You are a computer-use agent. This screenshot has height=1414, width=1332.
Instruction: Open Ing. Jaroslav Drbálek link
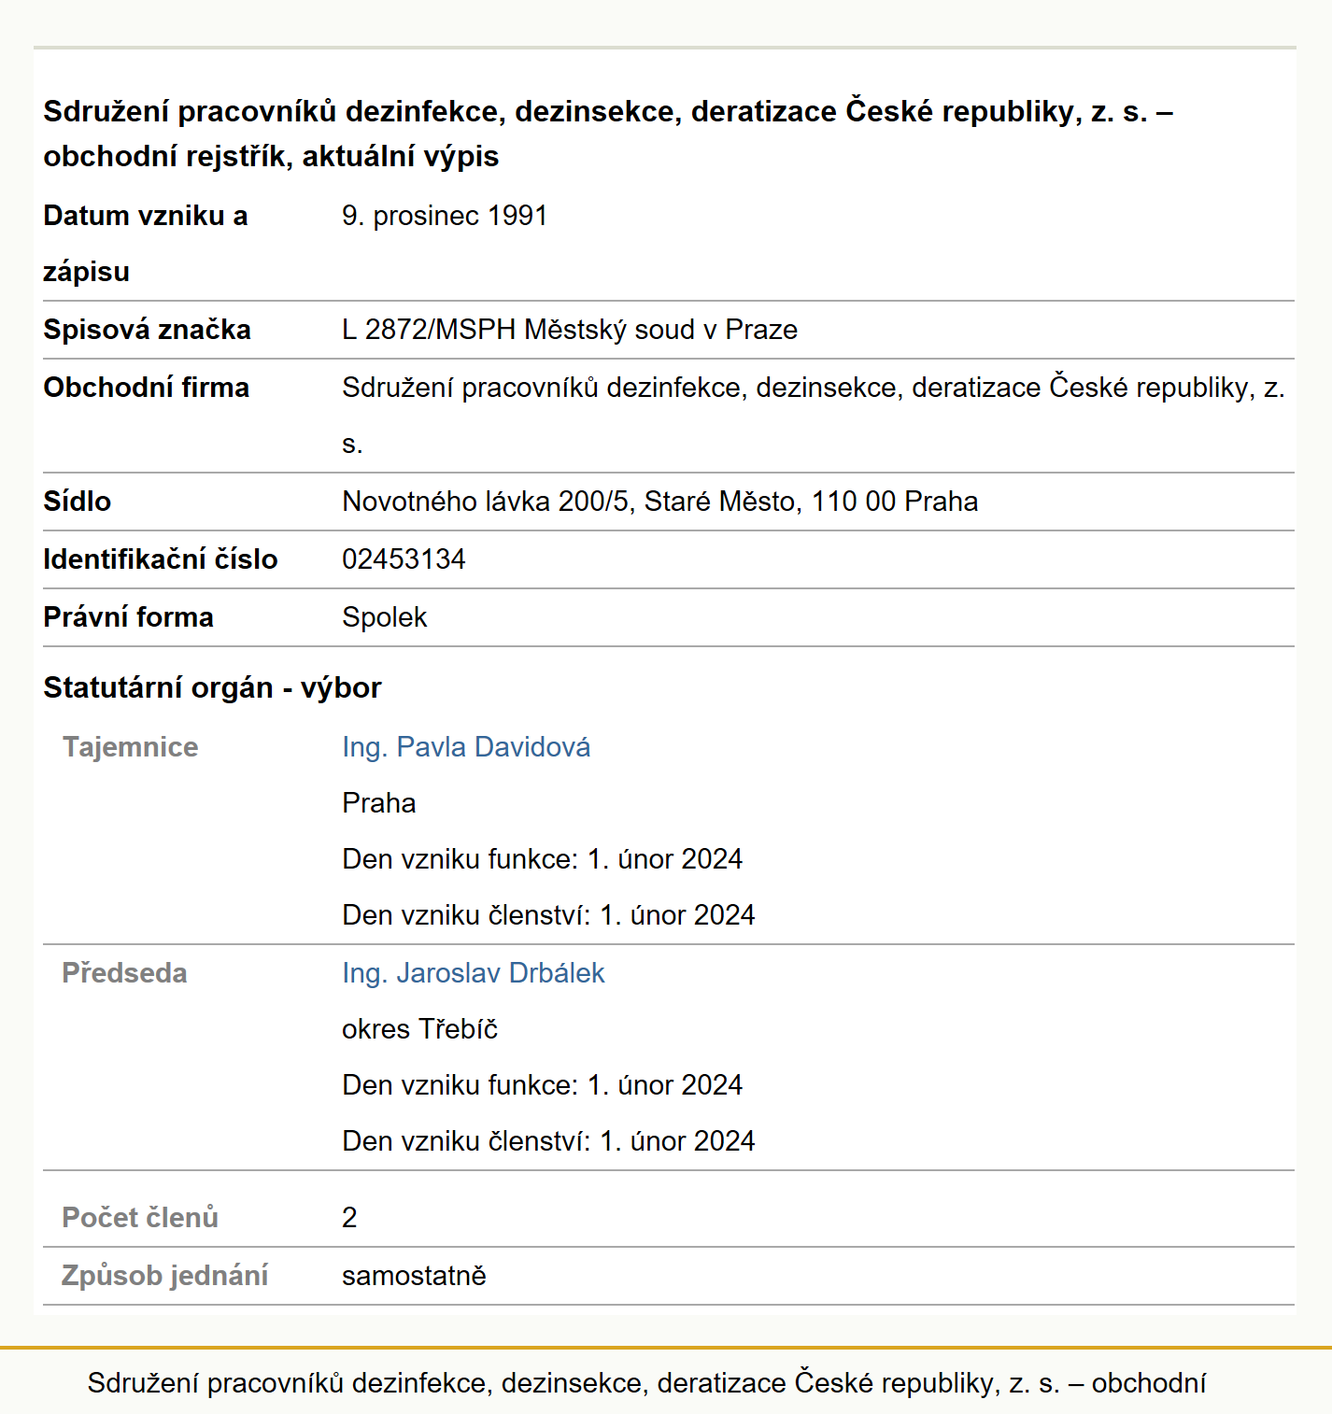[x=474, y=973]
